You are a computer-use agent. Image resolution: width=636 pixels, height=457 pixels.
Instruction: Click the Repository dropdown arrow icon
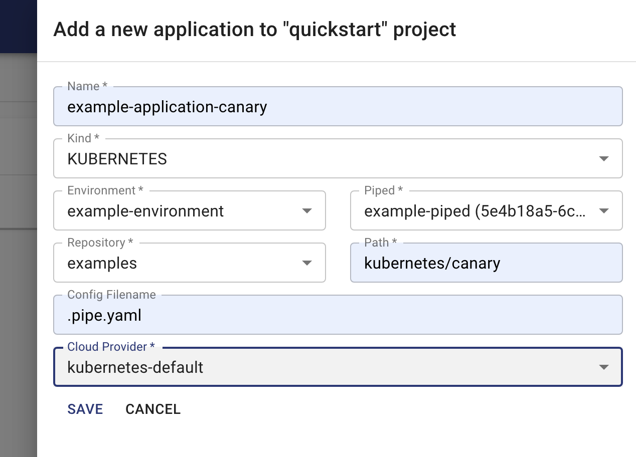click(307, 263)
